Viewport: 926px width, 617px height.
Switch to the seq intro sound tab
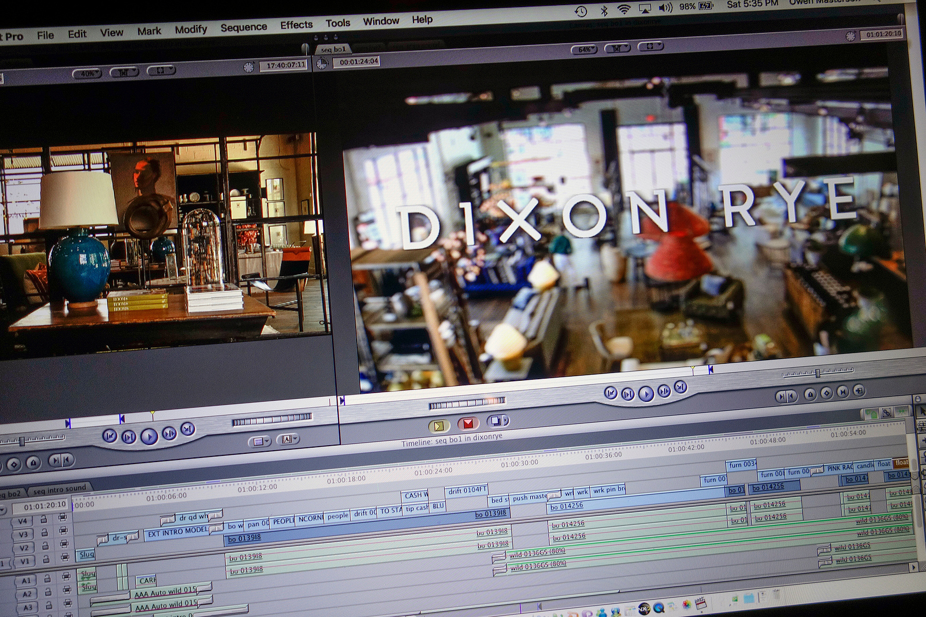tap(60, 489)
